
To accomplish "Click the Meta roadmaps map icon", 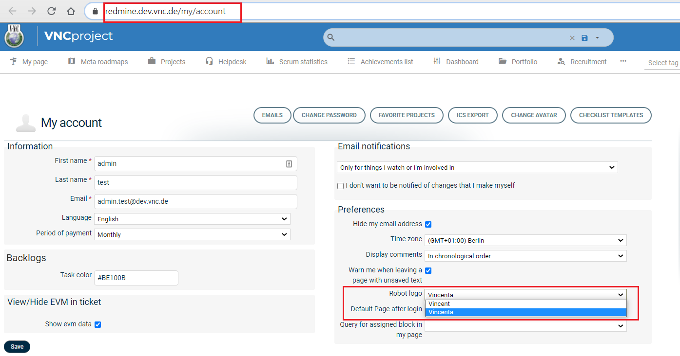I will pos(72,61).
